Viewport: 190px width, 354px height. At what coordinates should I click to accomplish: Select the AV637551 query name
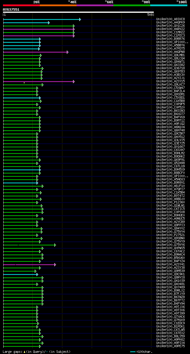tap(11, 10)
